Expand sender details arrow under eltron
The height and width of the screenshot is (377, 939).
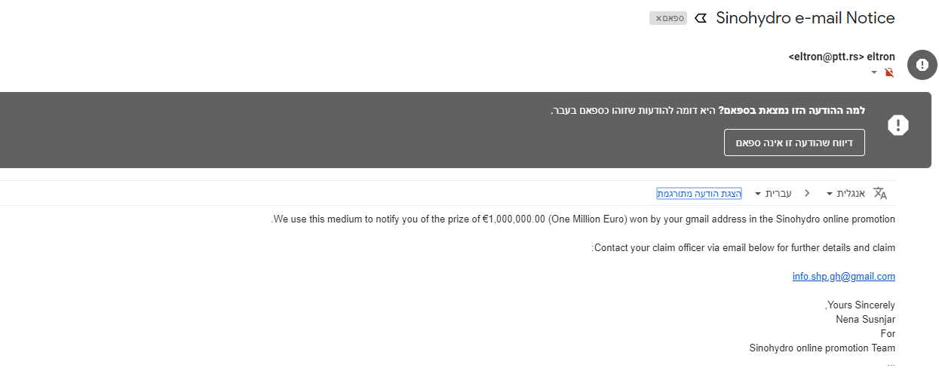[874, 72]
